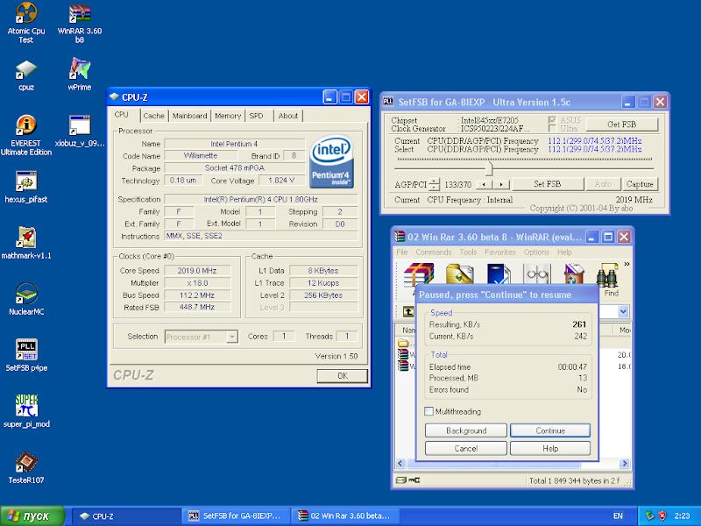Open the Options menu in WinRAR
This screenshot has height=526, width=701.
coord(536,252)
